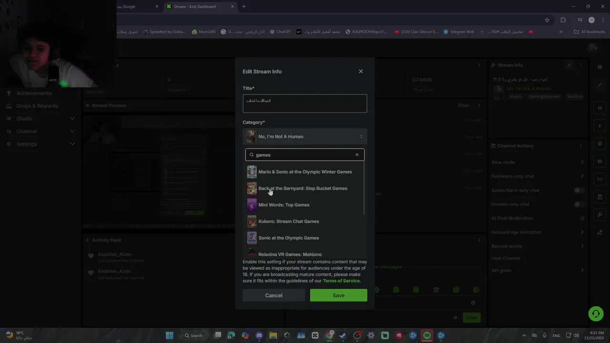Open the Telegram Web bookmark

pyautogui.click(x=458, y=32)
